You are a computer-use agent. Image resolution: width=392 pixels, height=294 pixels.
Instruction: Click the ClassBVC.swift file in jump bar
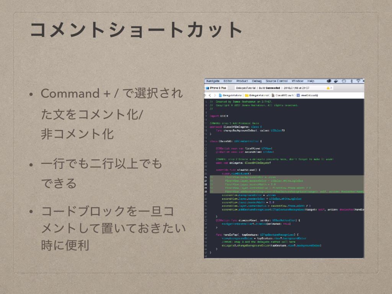pos(283,95)
